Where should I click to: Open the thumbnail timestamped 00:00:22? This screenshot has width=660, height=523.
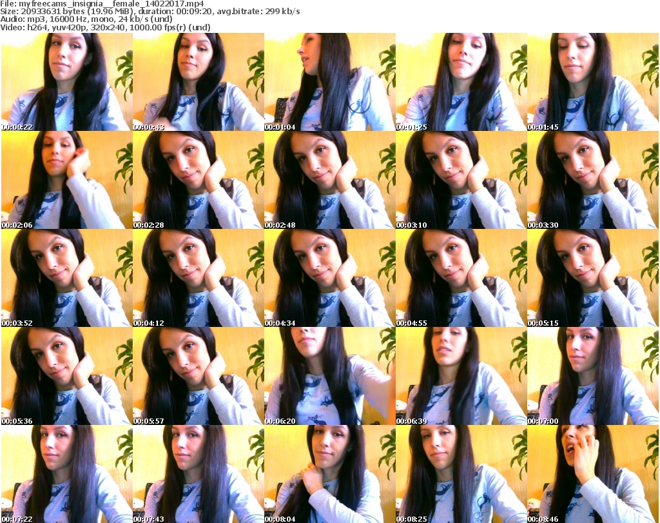[x=66, y=82]
